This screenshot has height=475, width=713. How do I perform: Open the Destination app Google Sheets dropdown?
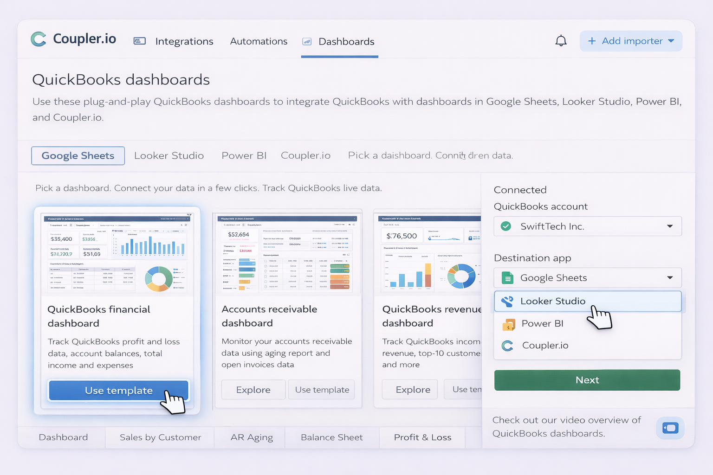point(588,278)
